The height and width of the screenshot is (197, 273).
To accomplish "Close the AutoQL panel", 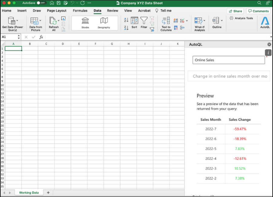I will (x=269, y=45).
